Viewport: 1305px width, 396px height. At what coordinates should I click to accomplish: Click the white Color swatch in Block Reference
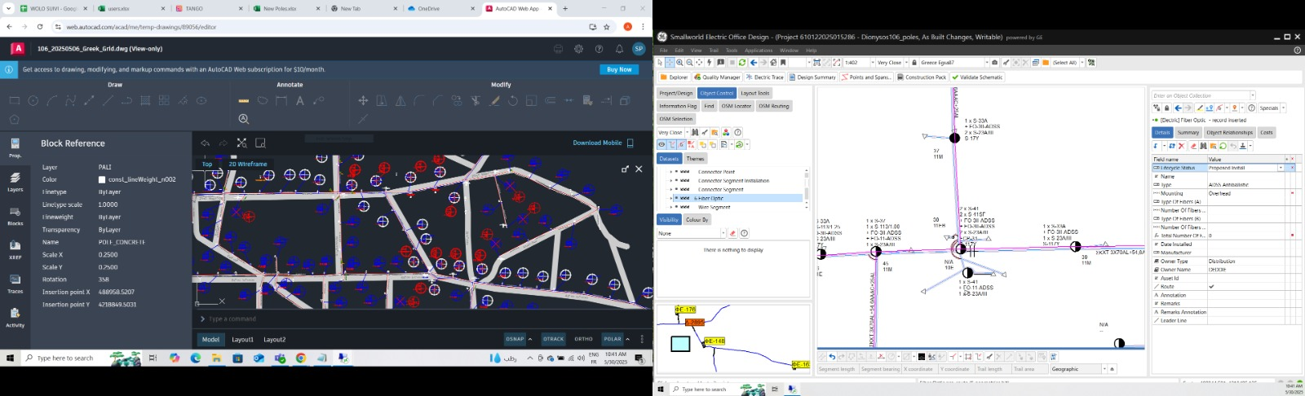tap(102, 179)
